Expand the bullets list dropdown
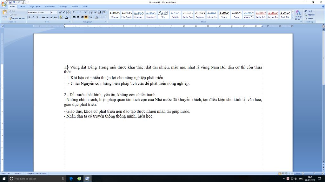The image size is (325, 182). (77, 12)
